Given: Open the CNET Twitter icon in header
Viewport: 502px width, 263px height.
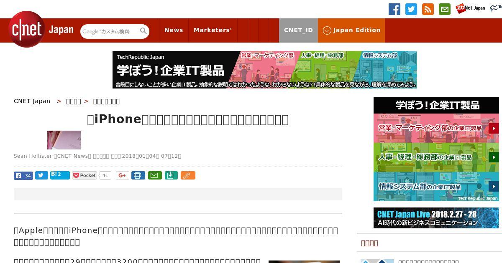Looking at the screenshot, I should (x=411, y=9).
